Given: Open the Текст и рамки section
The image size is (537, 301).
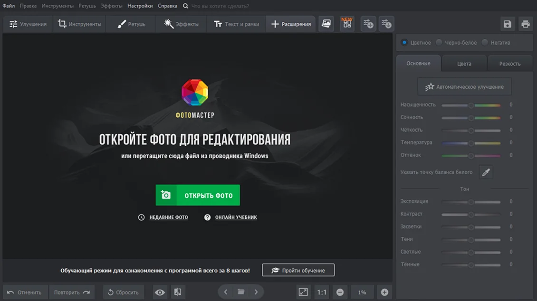Looking at the screenshot, I should 236,24.
